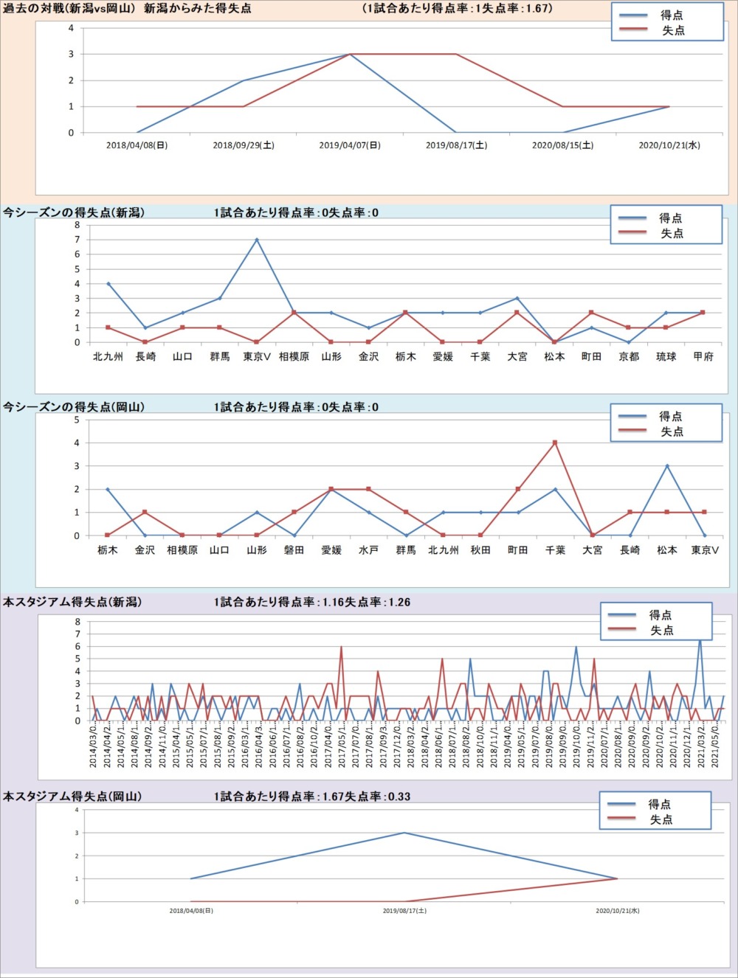Click the 北九州 label in the 新潟 season chart

[x=108, y=357]
